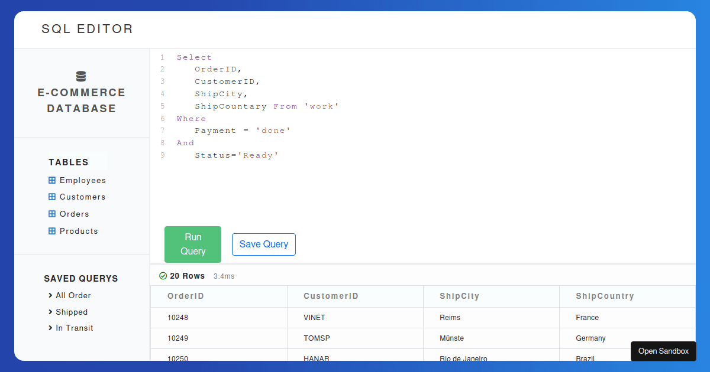Expand the All Order saved query
The height and width of the screenshot is (372, 710).
pos(50,295)
